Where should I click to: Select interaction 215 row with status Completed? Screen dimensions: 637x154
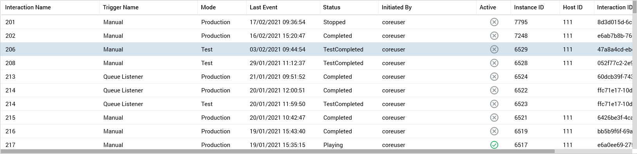point(318,118)
